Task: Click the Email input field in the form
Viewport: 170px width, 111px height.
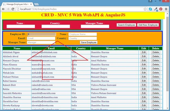Action: [41, 38]
